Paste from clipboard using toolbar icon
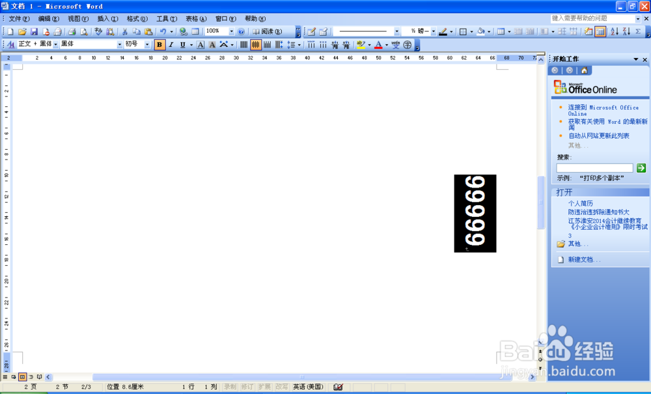Viewport: 651px width, 394px height. [x=148, y=31]
